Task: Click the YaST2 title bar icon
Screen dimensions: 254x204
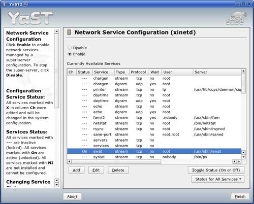Action: click(5, 4)
